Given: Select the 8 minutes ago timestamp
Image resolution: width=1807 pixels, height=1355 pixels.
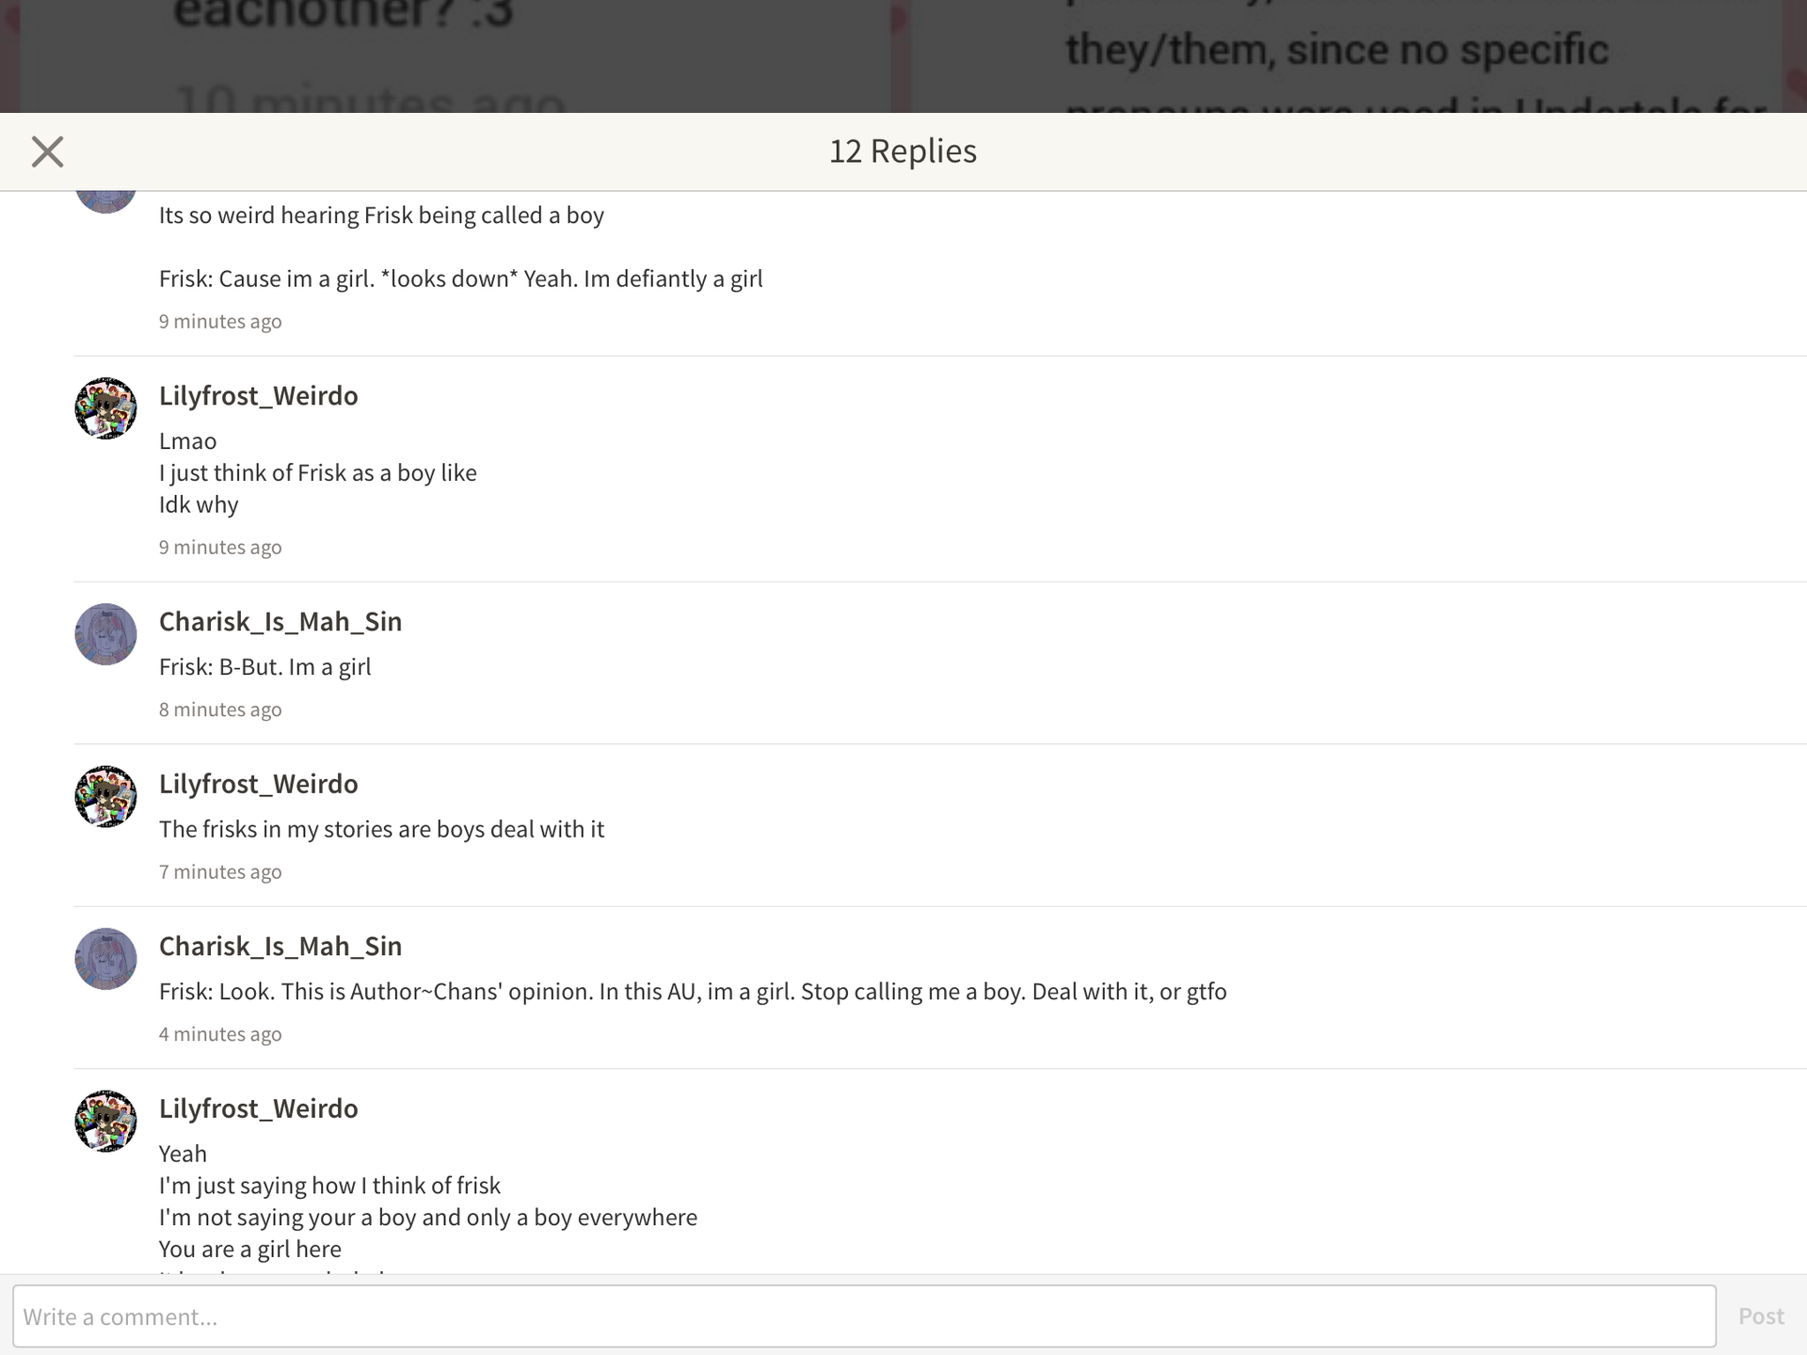Looking at the screenshot, I should point(220,709).
